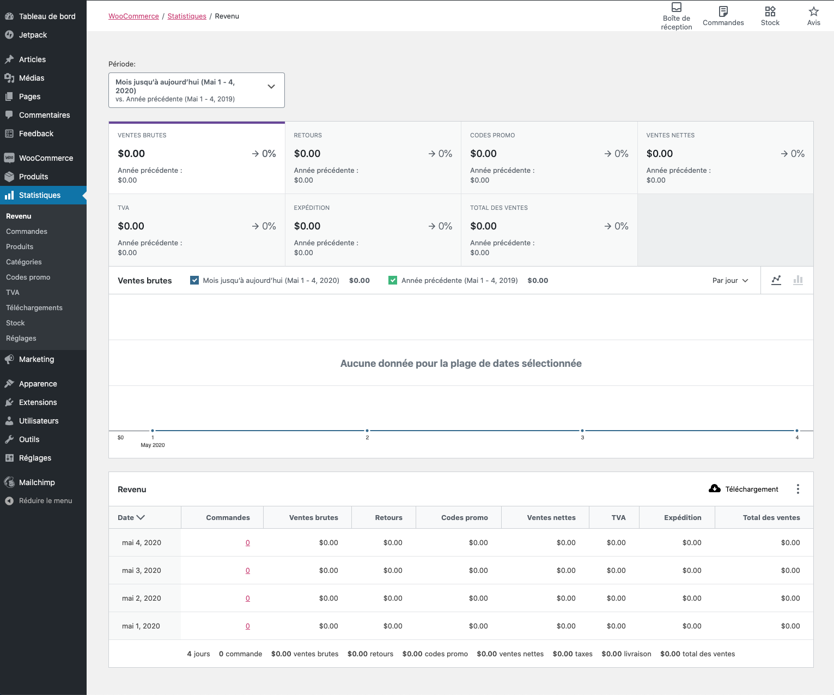Open the Période date range dropdown
Image resolution: width=834 pixels, height=695 pixels.
point(197,90)
